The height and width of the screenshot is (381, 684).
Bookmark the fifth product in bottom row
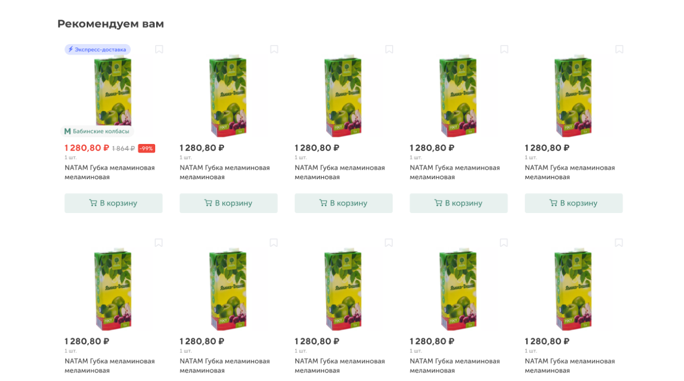619,242
